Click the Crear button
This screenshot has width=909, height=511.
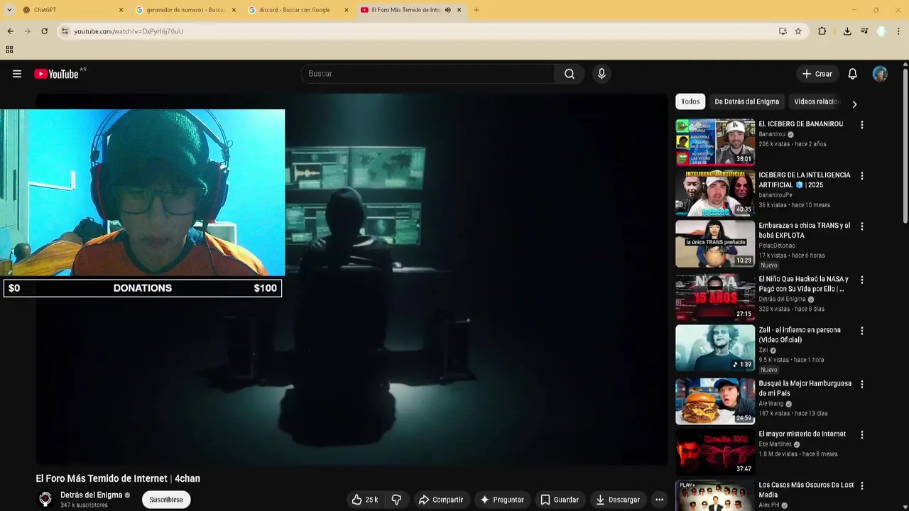(817, 74)
